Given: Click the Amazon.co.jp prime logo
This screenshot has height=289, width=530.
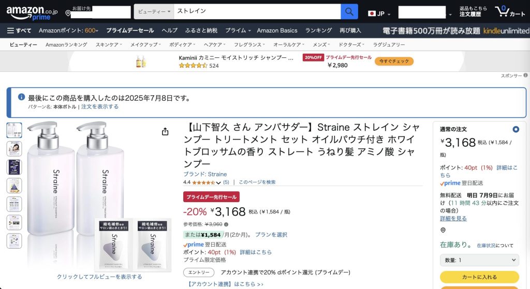Looking at the screenshot, I should click(32, 12).
